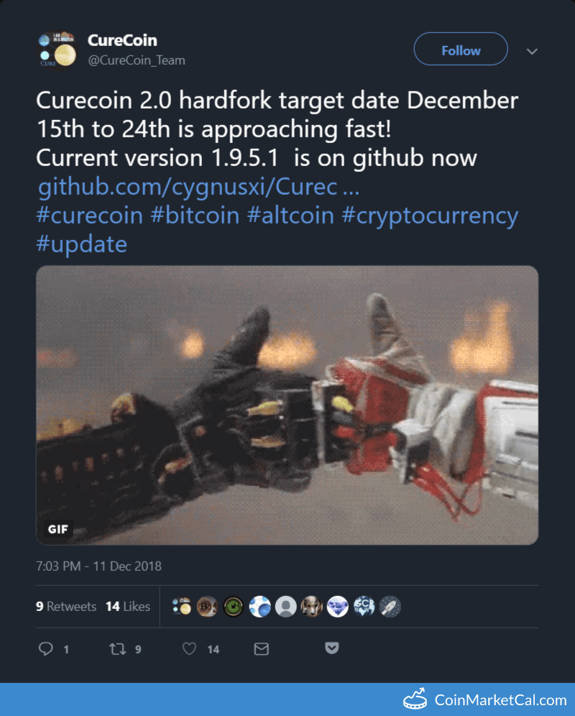The width and height of the screenshot is (575, 716).
Task: Click the reply speech bubble icon
Action: click(x=46, y=649)
